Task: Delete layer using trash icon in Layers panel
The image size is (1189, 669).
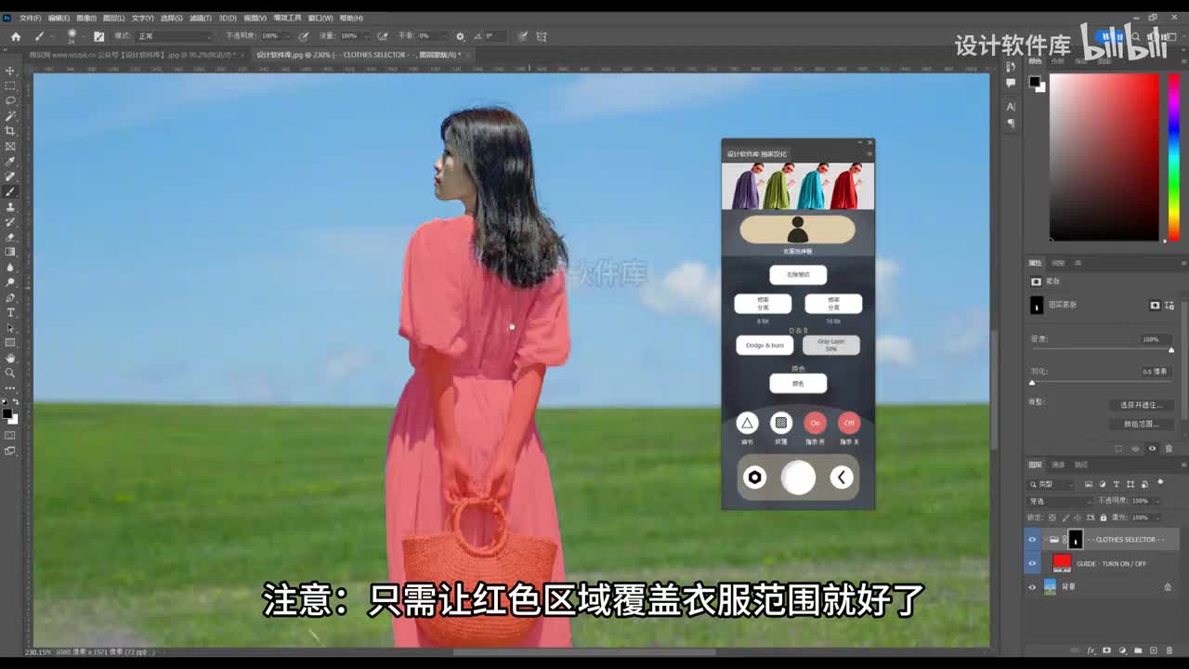Action: point(1168,650)
